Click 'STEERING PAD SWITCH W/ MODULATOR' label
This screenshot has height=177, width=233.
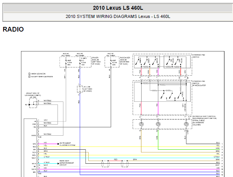[199, 83]
